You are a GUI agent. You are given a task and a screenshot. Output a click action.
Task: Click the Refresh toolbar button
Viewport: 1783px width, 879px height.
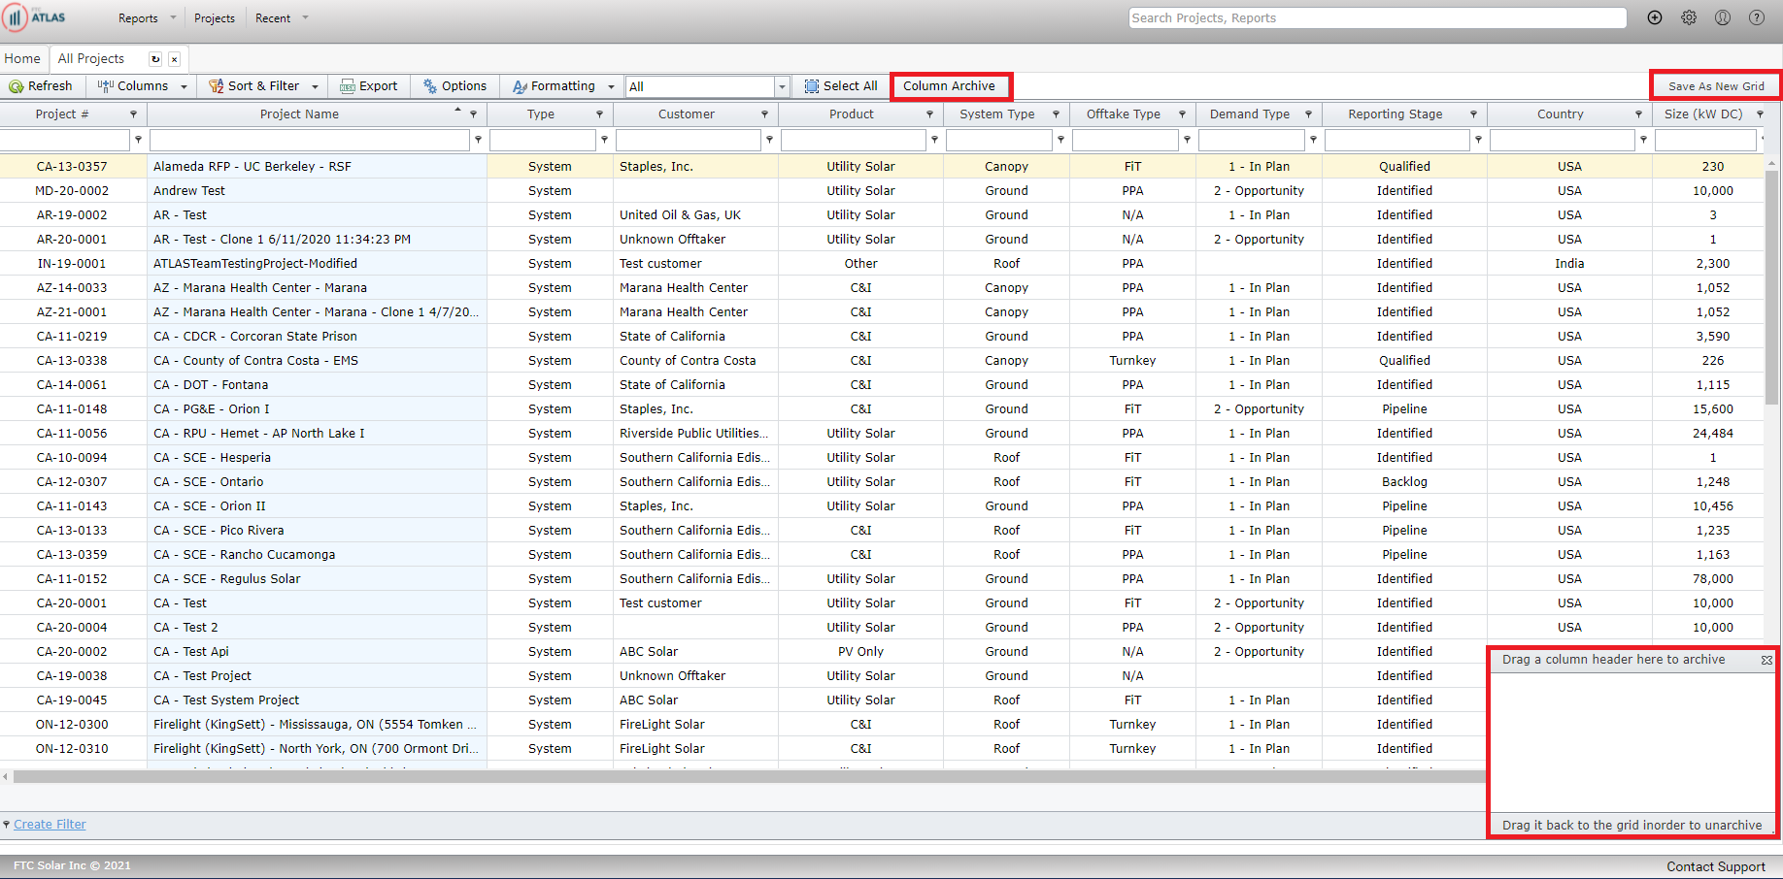41,86
